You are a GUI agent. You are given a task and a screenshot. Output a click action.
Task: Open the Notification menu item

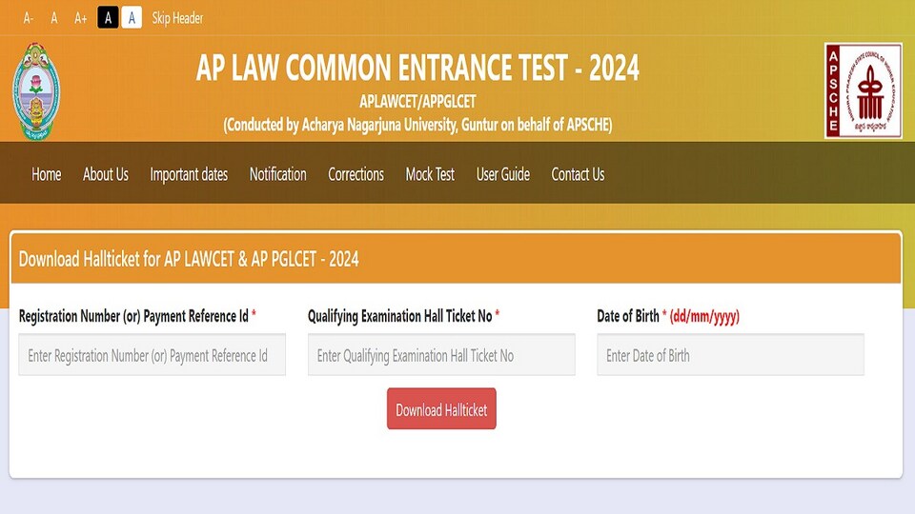(x=277, y=174)
